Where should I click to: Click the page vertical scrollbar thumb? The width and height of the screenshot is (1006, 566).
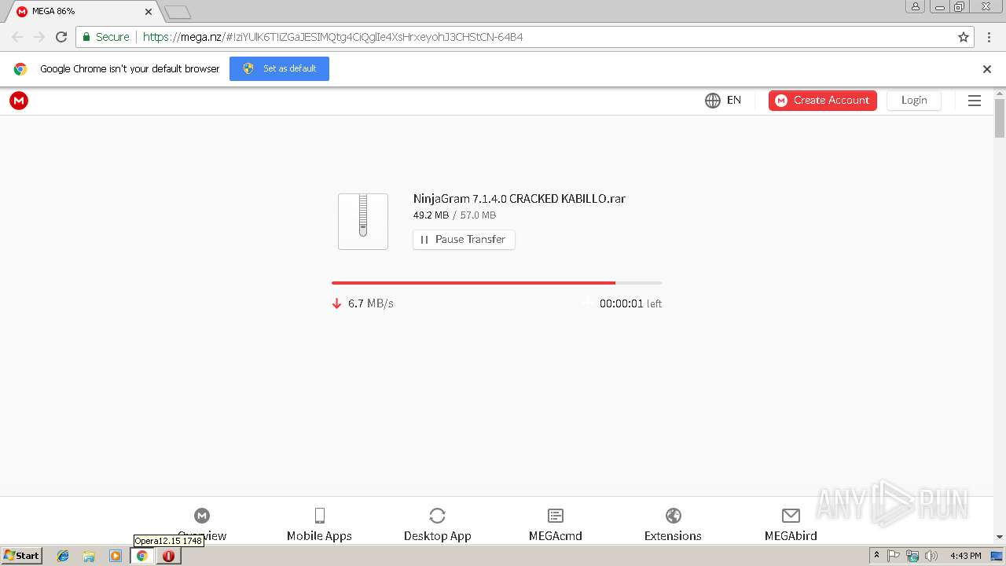tap(1000, 119)
